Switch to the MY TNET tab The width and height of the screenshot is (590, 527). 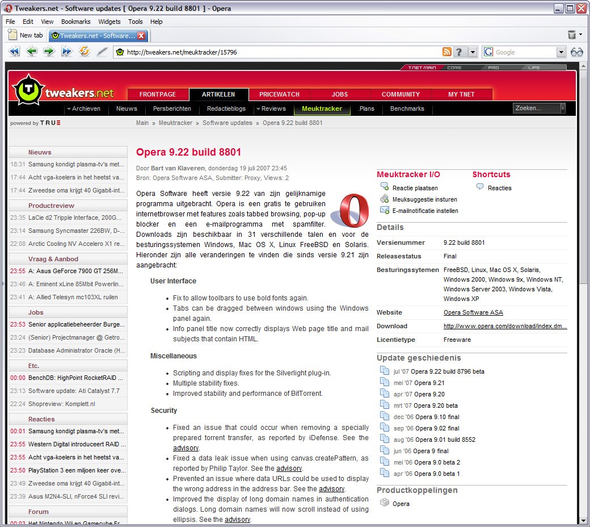point(461,94)
